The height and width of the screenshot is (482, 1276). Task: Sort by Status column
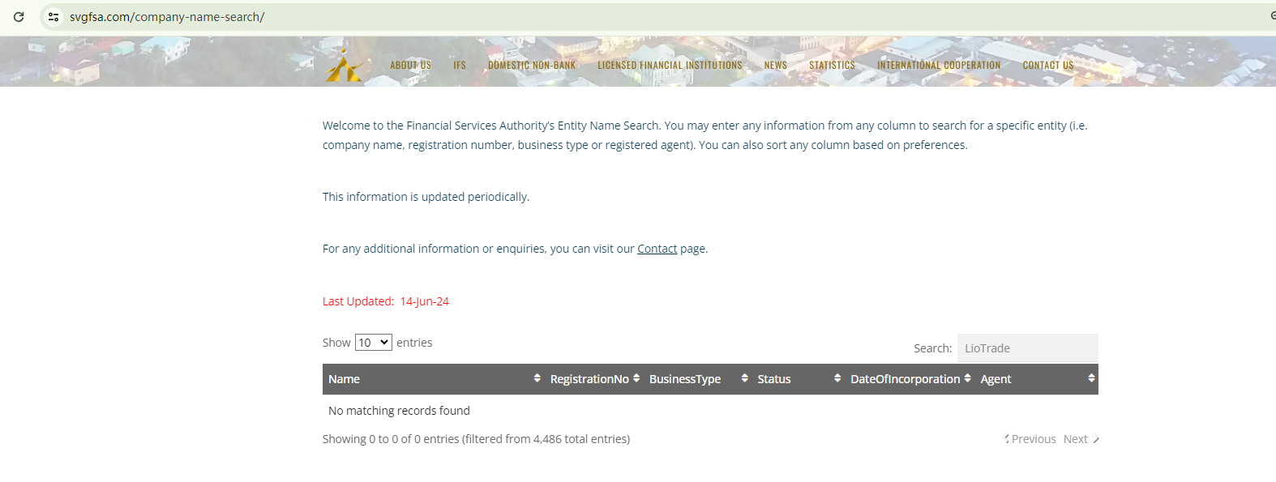tap(799, 379)
